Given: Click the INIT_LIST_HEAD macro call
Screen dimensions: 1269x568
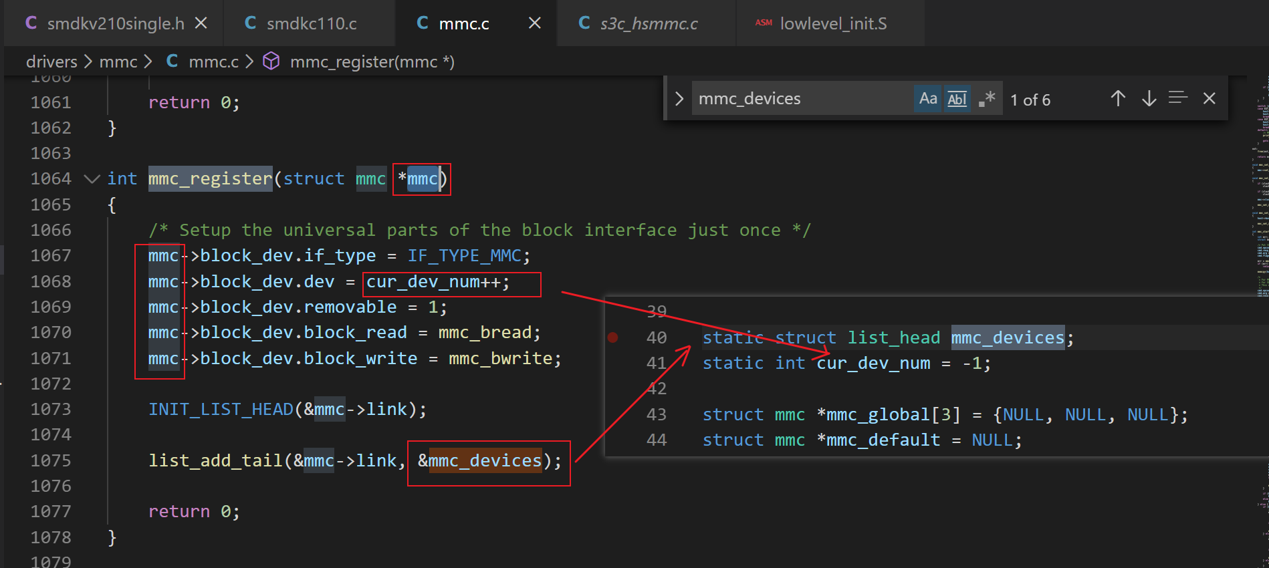Looking at the screenshot, I should 221,410.
